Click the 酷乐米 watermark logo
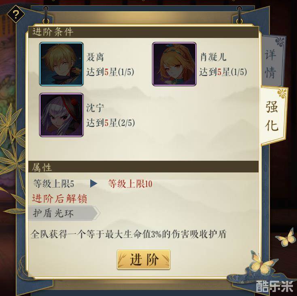Viewport: 297px width, 296px height. tap(274, 286)
